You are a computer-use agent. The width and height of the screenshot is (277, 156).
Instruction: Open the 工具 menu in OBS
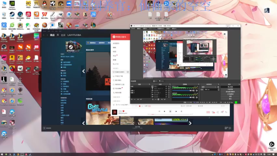168,28
